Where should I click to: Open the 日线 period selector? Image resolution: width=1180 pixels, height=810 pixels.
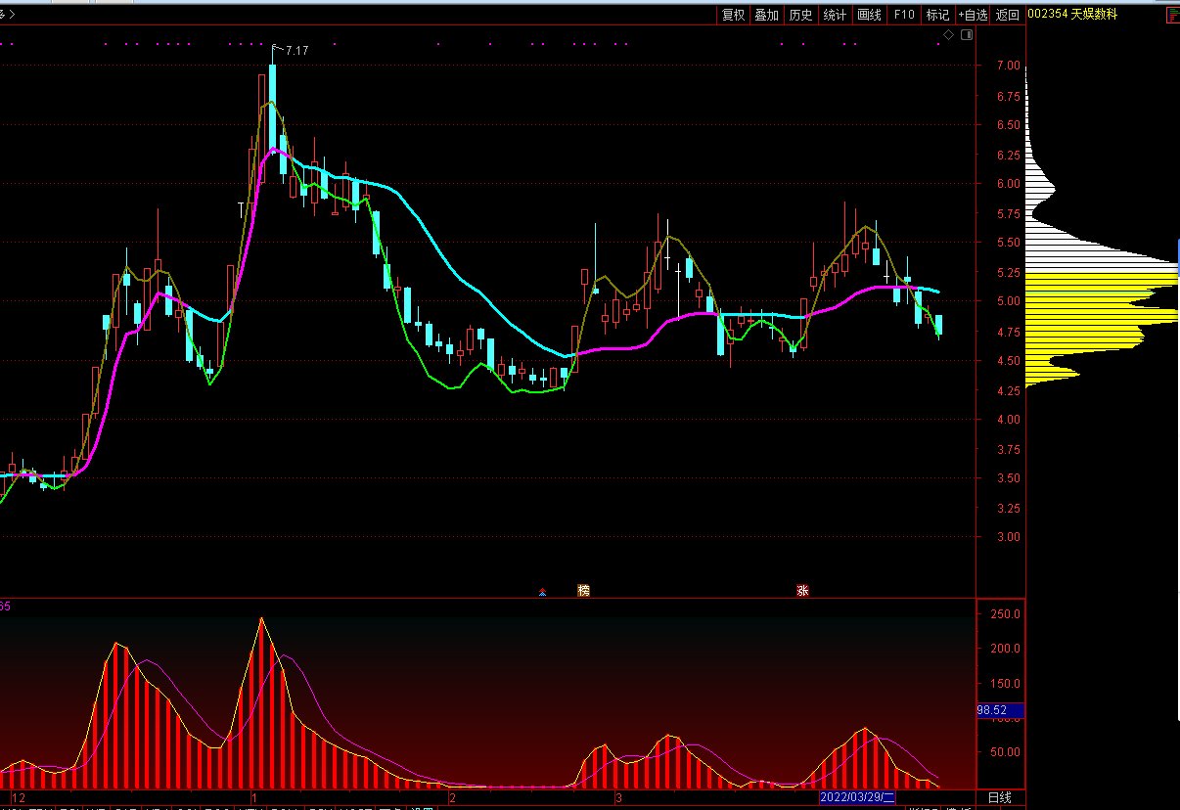1000,797
